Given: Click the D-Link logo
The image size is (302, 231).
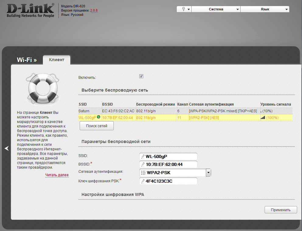Looking at the screenshot, I should click(30, 10).
